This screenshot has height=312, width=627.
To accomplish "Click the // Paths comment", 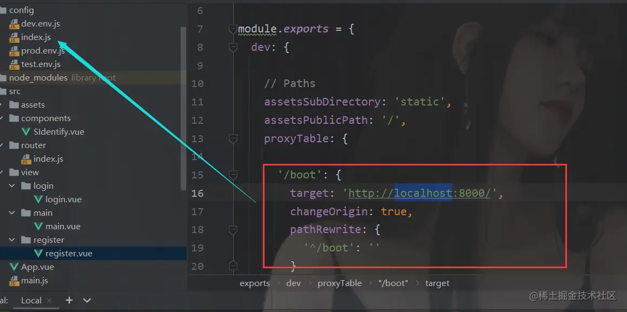I will 290,83.
